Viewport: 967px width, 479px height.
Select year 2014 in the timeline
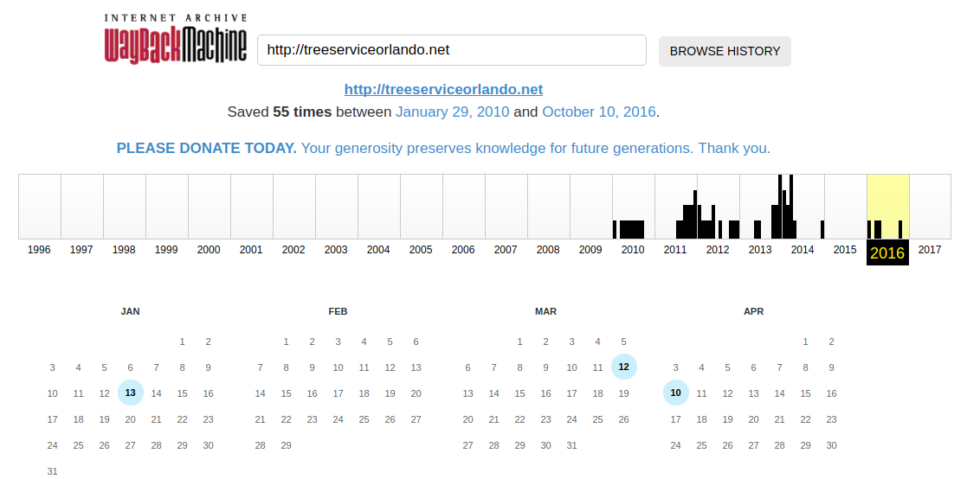tap(803, 249)
